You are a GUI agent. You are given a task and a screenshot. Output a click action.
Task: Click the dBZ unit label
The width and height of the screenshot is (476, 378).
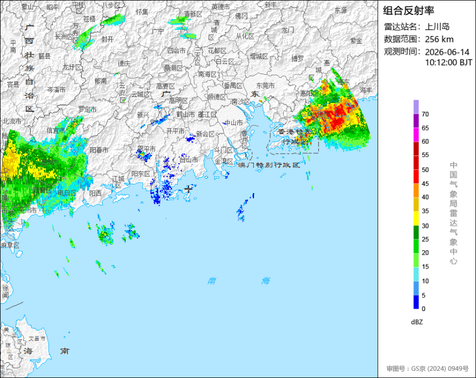(x=417, y=322)
